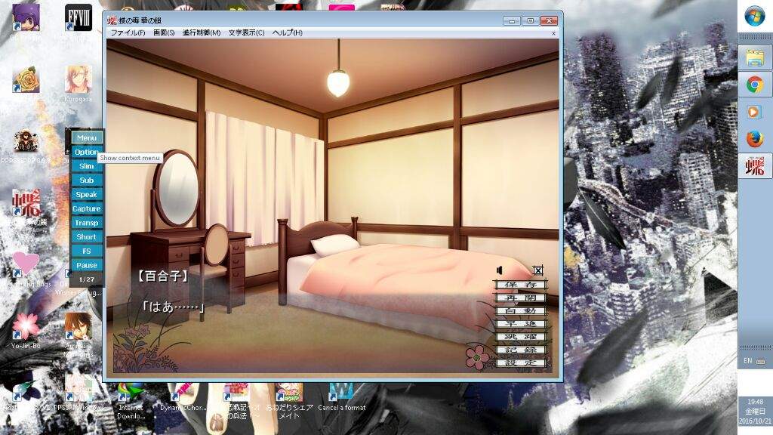Select the Internet Download desktop shortcut
Image resolution: width=773 pixels, height=435 pixels.
coord(131,400)
